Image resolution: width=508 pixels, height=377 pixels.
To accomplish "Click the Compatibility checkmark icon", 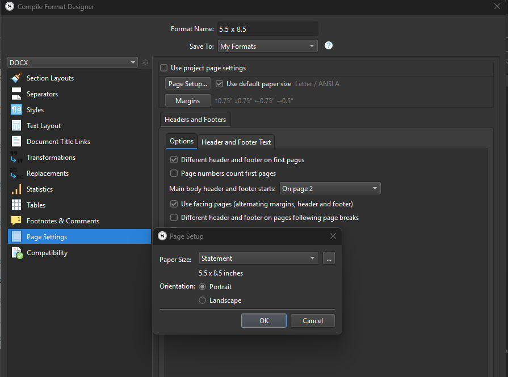I will click(16, 253).
